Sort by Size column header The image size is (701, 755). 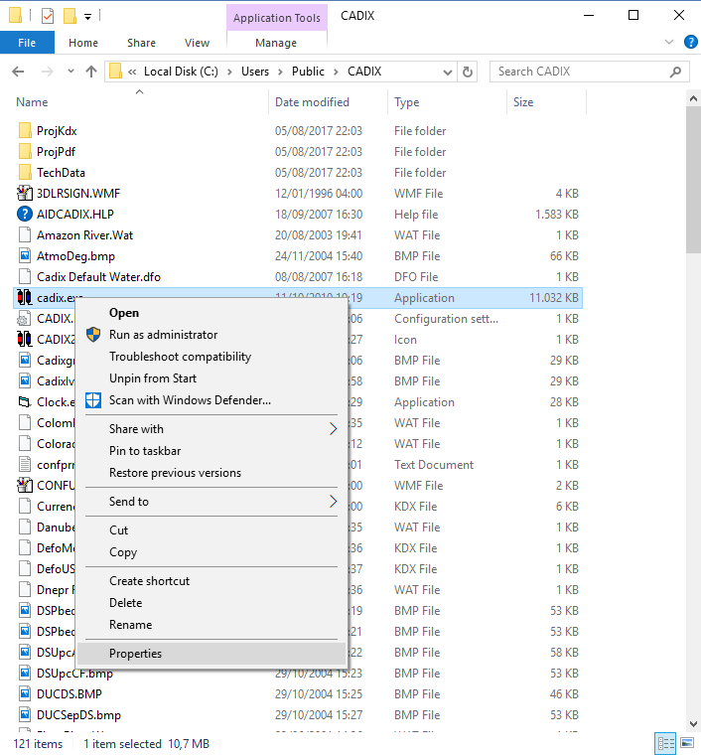click(x=523, y=102)
